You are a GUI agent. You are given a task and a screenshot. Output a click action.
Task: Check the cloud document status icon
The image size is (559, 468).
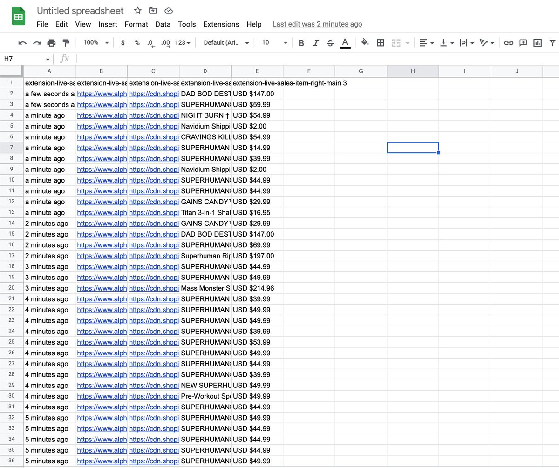point(169,10)
